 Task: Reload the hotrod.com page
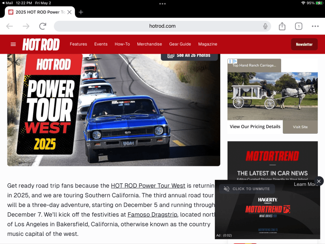tap(43, 26)
